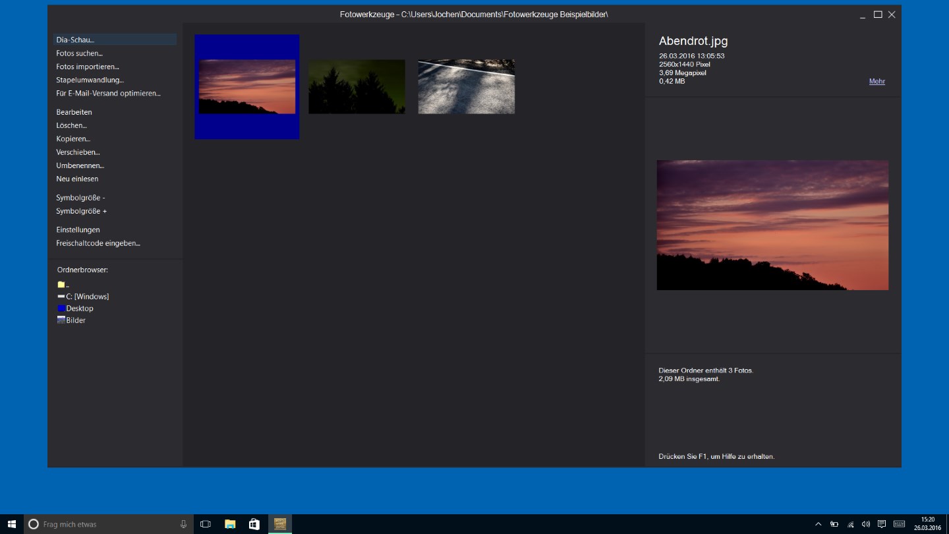Image resolution: width=949 pixels, height=534 pixels.
Task: Increase thumbnail size with Symbolgröße +
Action: click(x=81, y=212)
